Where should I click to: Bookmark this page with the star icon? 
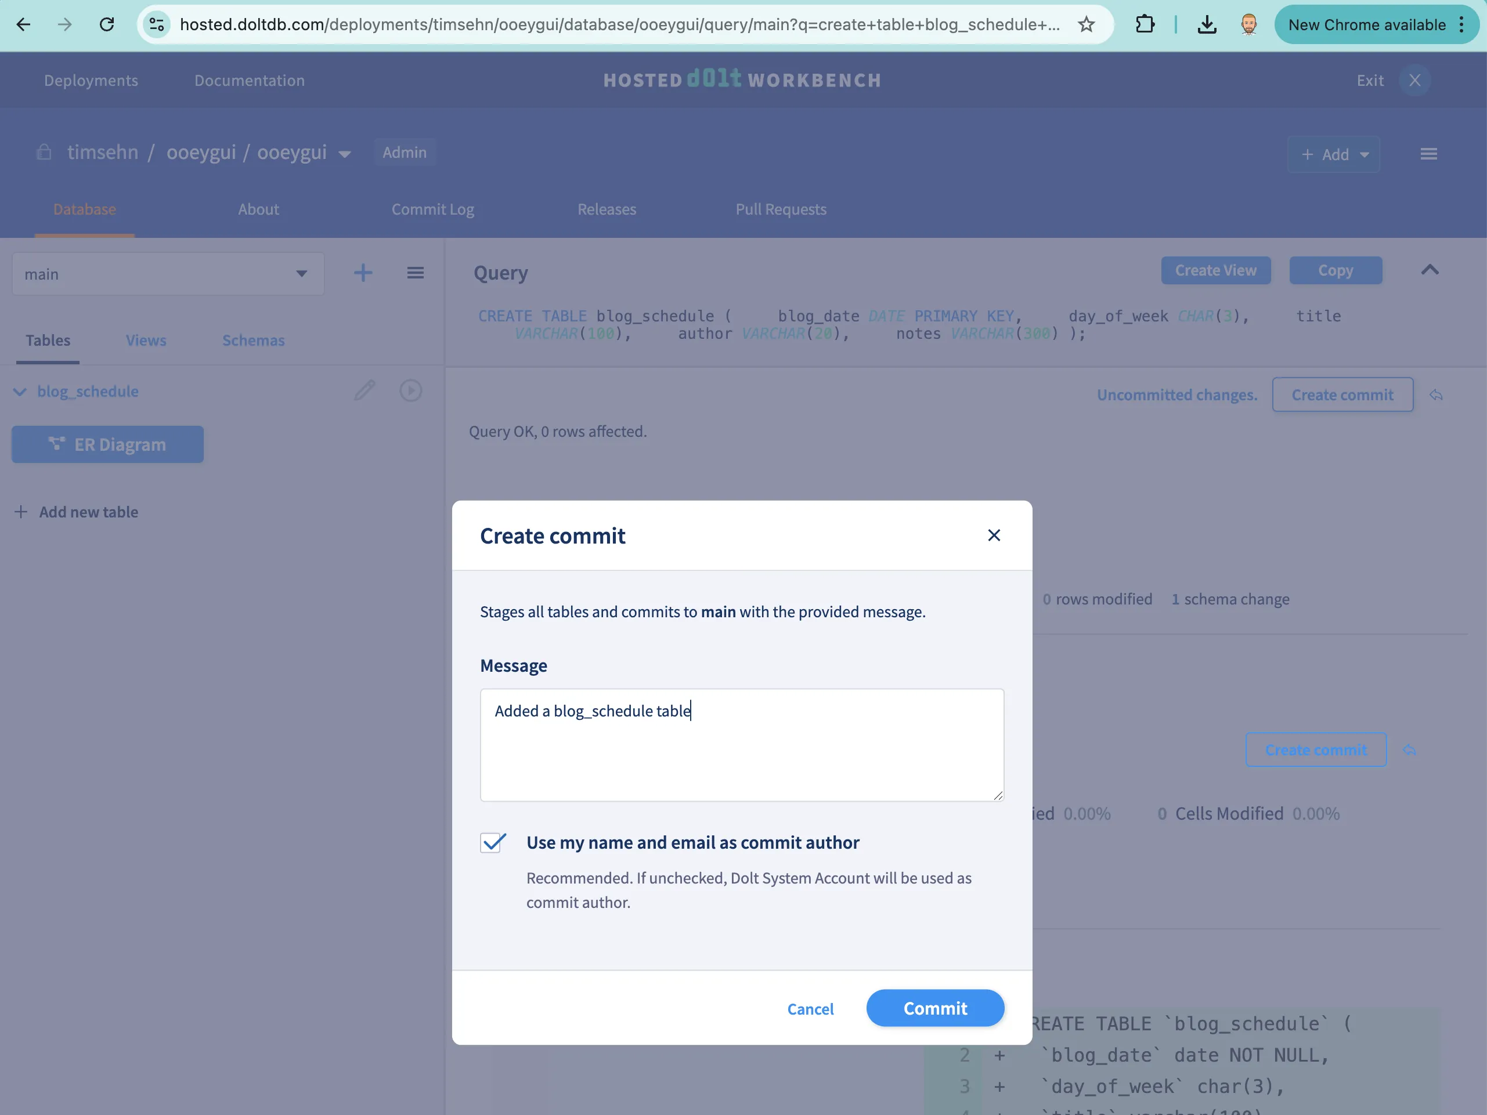point(1087,25)
